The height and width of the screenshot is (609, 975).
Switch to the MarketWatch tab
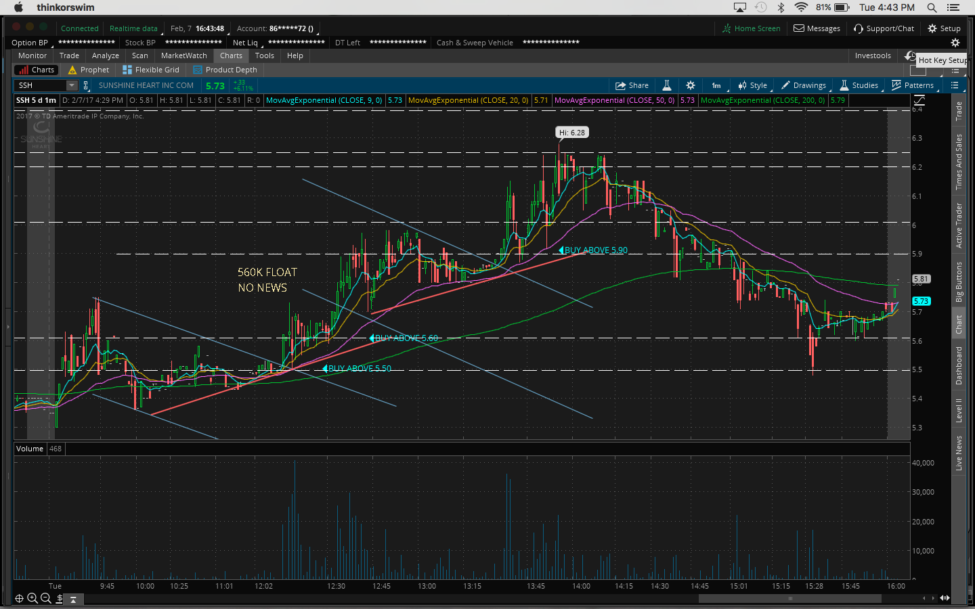[183, 55]
